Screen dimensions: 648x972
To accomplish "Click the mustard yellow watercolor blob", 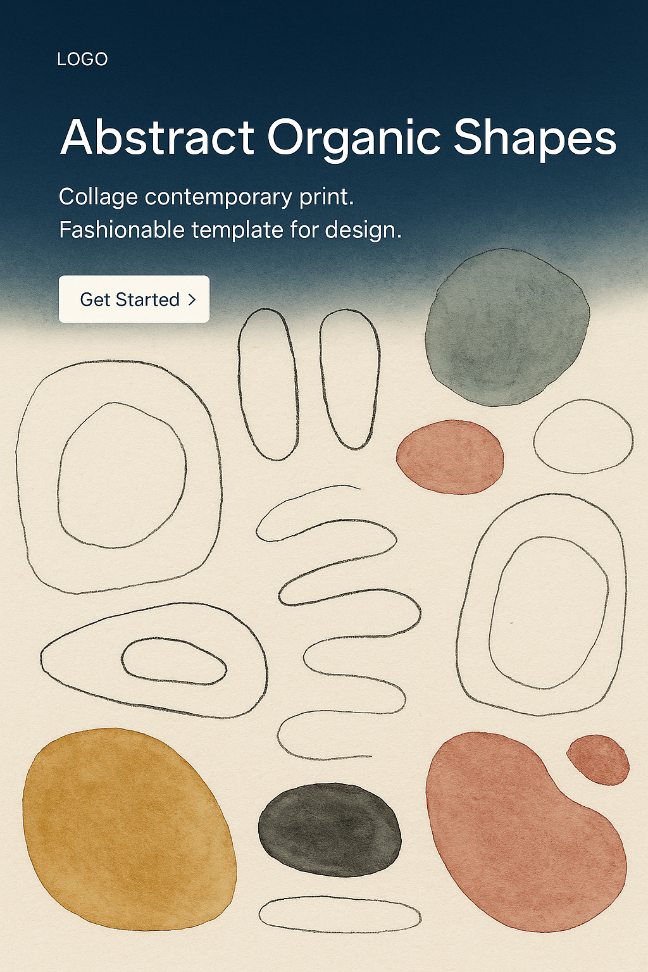I will pyautogui.click(x=129, y=830).
